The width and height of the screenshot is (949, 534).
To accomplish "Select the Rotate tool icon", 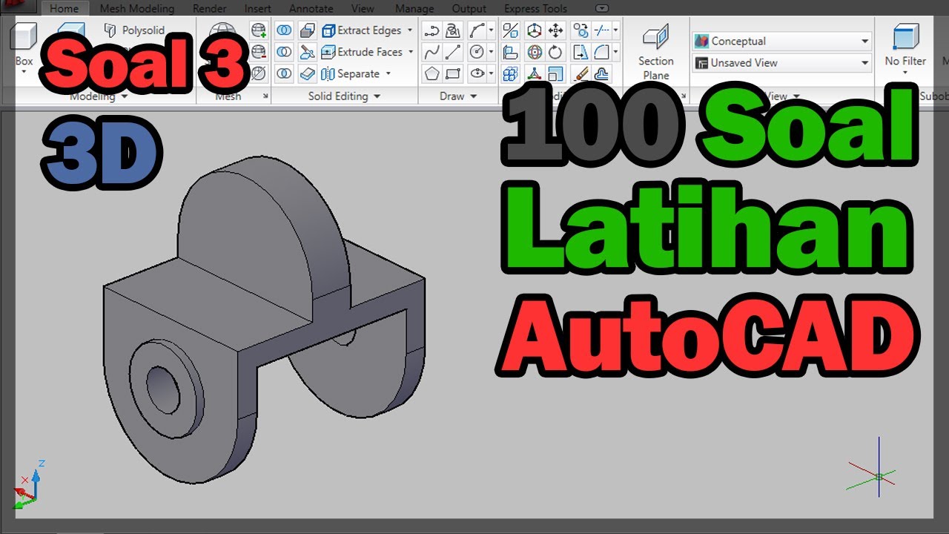I will pyautogui.click(x=556, y=52).
